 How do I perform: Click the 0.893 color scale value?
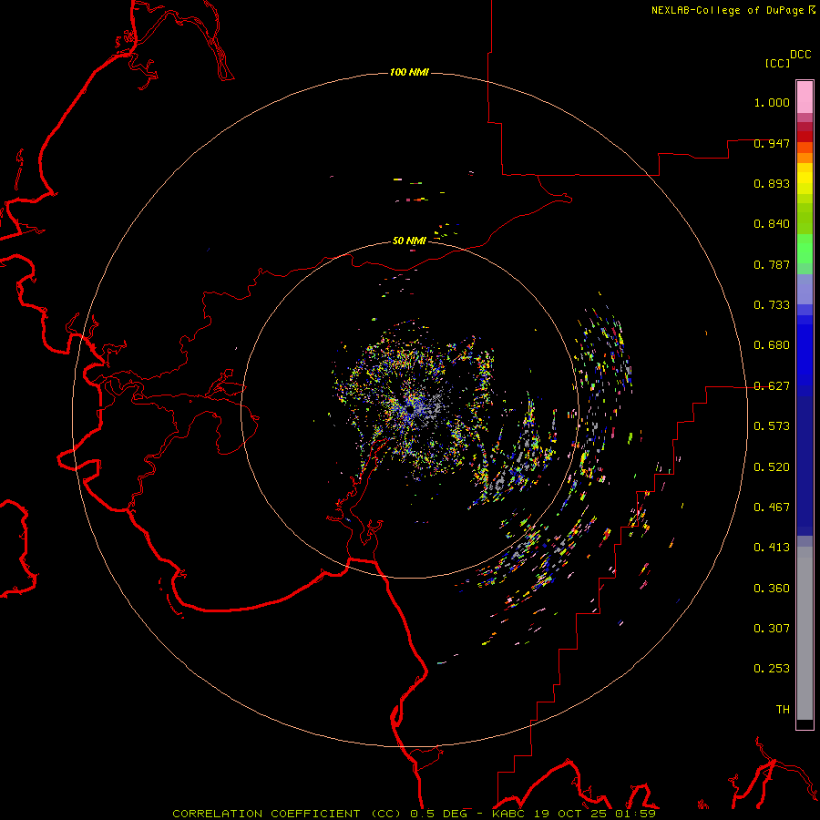click(x=772, y=183)
